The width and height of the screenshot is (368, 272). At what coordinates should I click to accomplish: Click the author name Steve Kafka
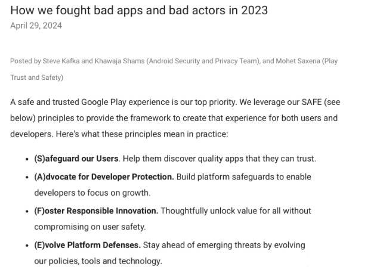(x=61, y=61)
